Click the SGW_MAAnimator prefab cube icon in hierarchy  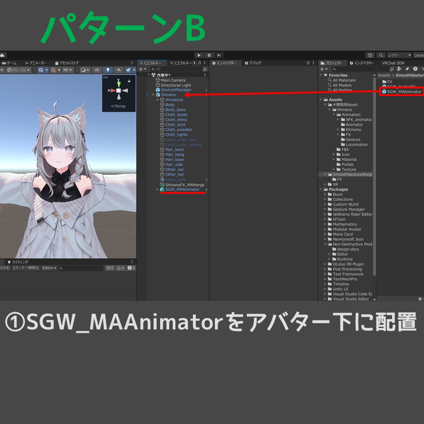[162, 189]
